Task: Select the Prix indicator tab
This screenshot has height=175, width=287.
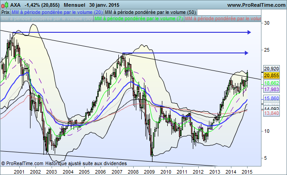Action: [5, 12]
